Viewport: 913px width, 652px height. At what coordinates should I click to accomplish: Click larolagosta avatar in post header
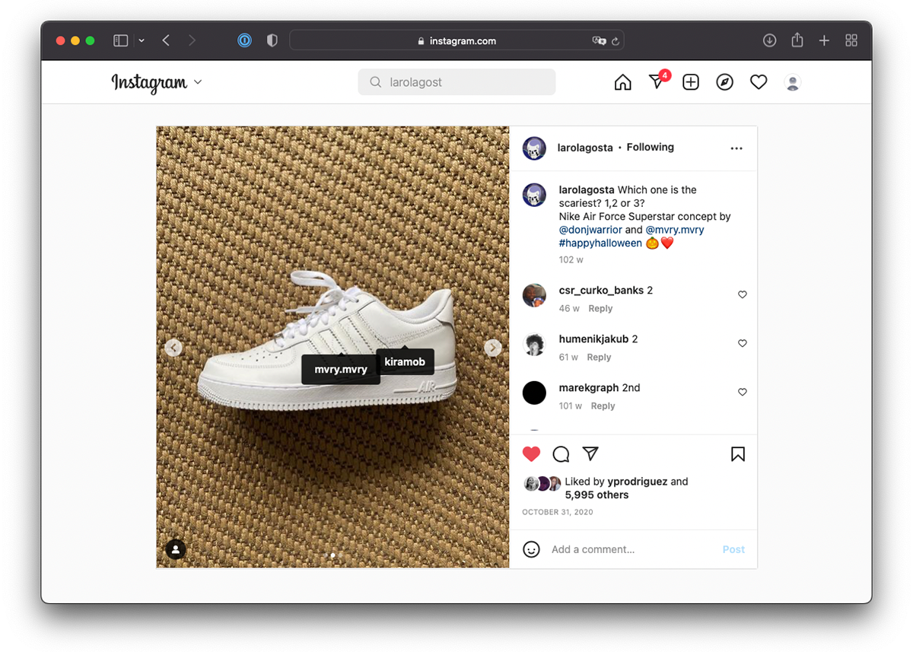tap(534, 148)
